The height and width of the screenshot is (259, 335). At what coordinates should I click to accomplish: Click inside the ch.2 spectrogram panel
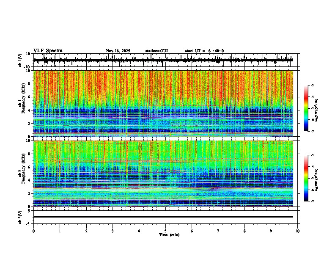click(163, 174)
